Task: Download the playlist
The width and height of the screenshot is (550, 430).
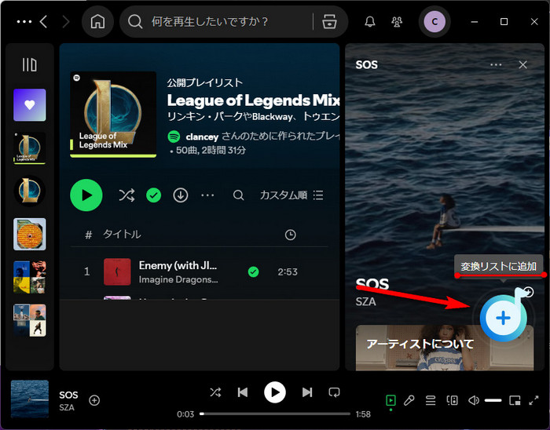Action: tap(181, 195)
